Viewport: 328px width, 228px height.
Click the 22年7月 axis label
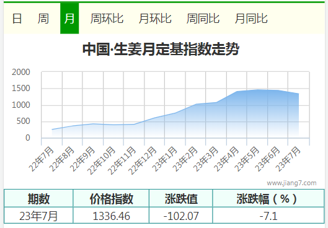41,159
